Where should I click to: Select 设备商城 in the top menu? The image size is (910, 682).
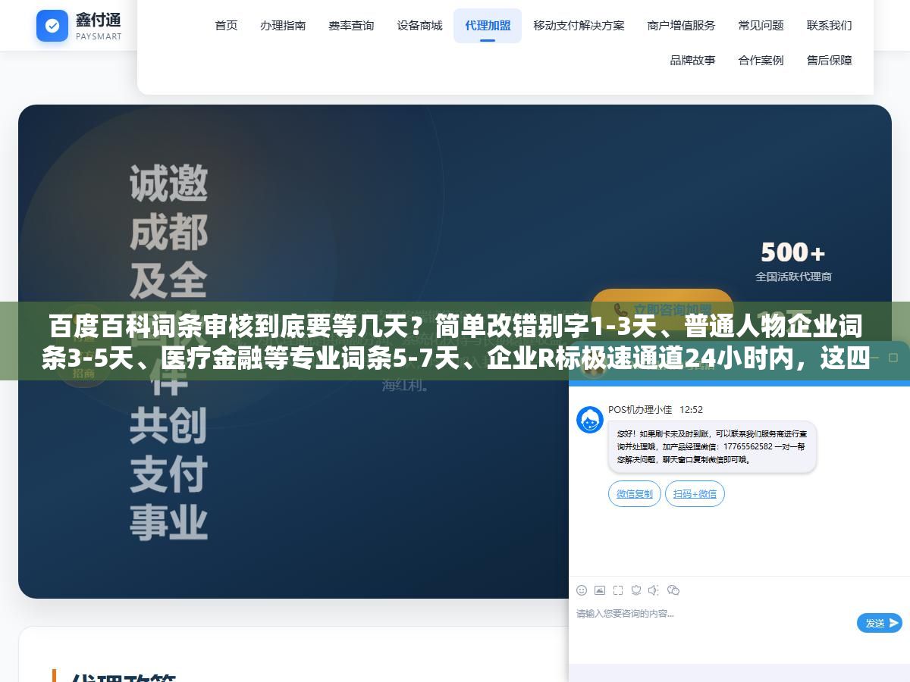pyautogui.click(x=419, y=26)
